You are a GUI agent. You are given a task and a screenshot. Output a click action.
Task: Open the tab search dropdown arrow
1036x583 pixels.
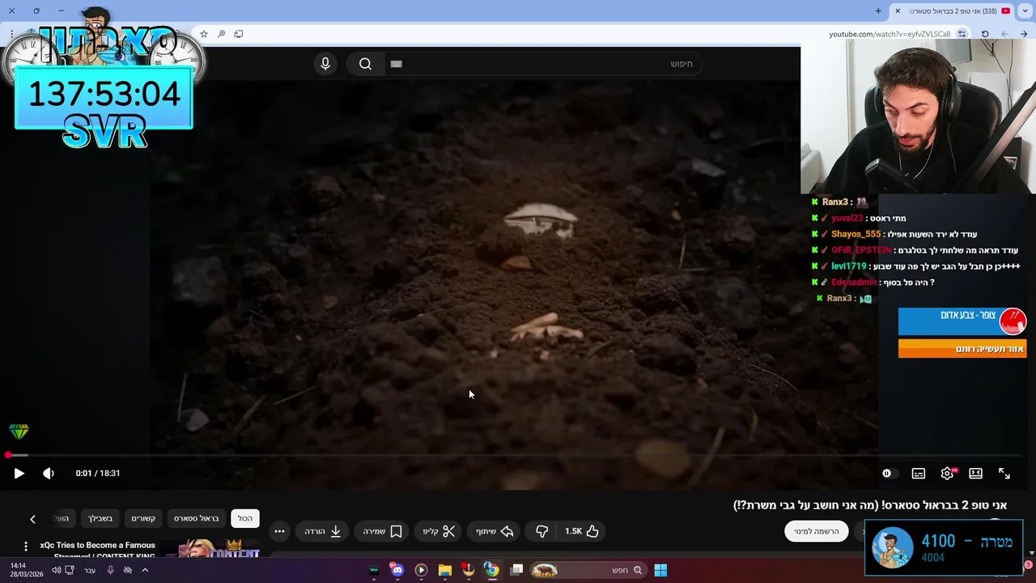click(x=1024, y=11)
